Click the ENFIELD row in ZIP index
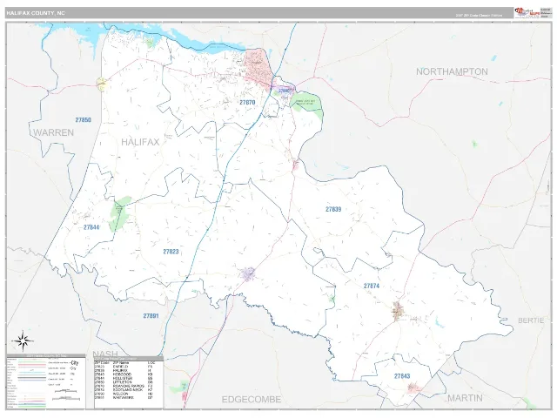Screen dimensions: 557x418 125,367
